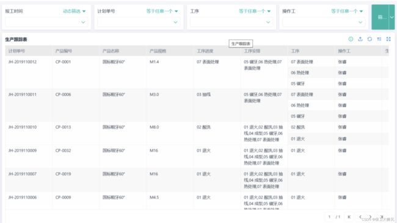Image resolution: width=397 pixels, height=223 pixels.
Task: Click the green 筛选 filter button
Action: point(381,17)
